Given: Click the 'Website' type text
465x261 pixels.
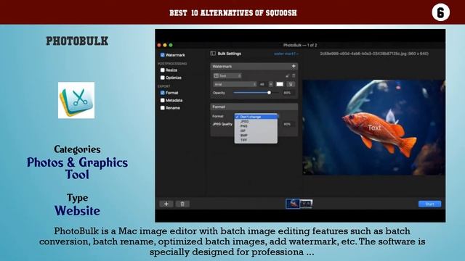Looking at the screenshot, I should [78, 211].
